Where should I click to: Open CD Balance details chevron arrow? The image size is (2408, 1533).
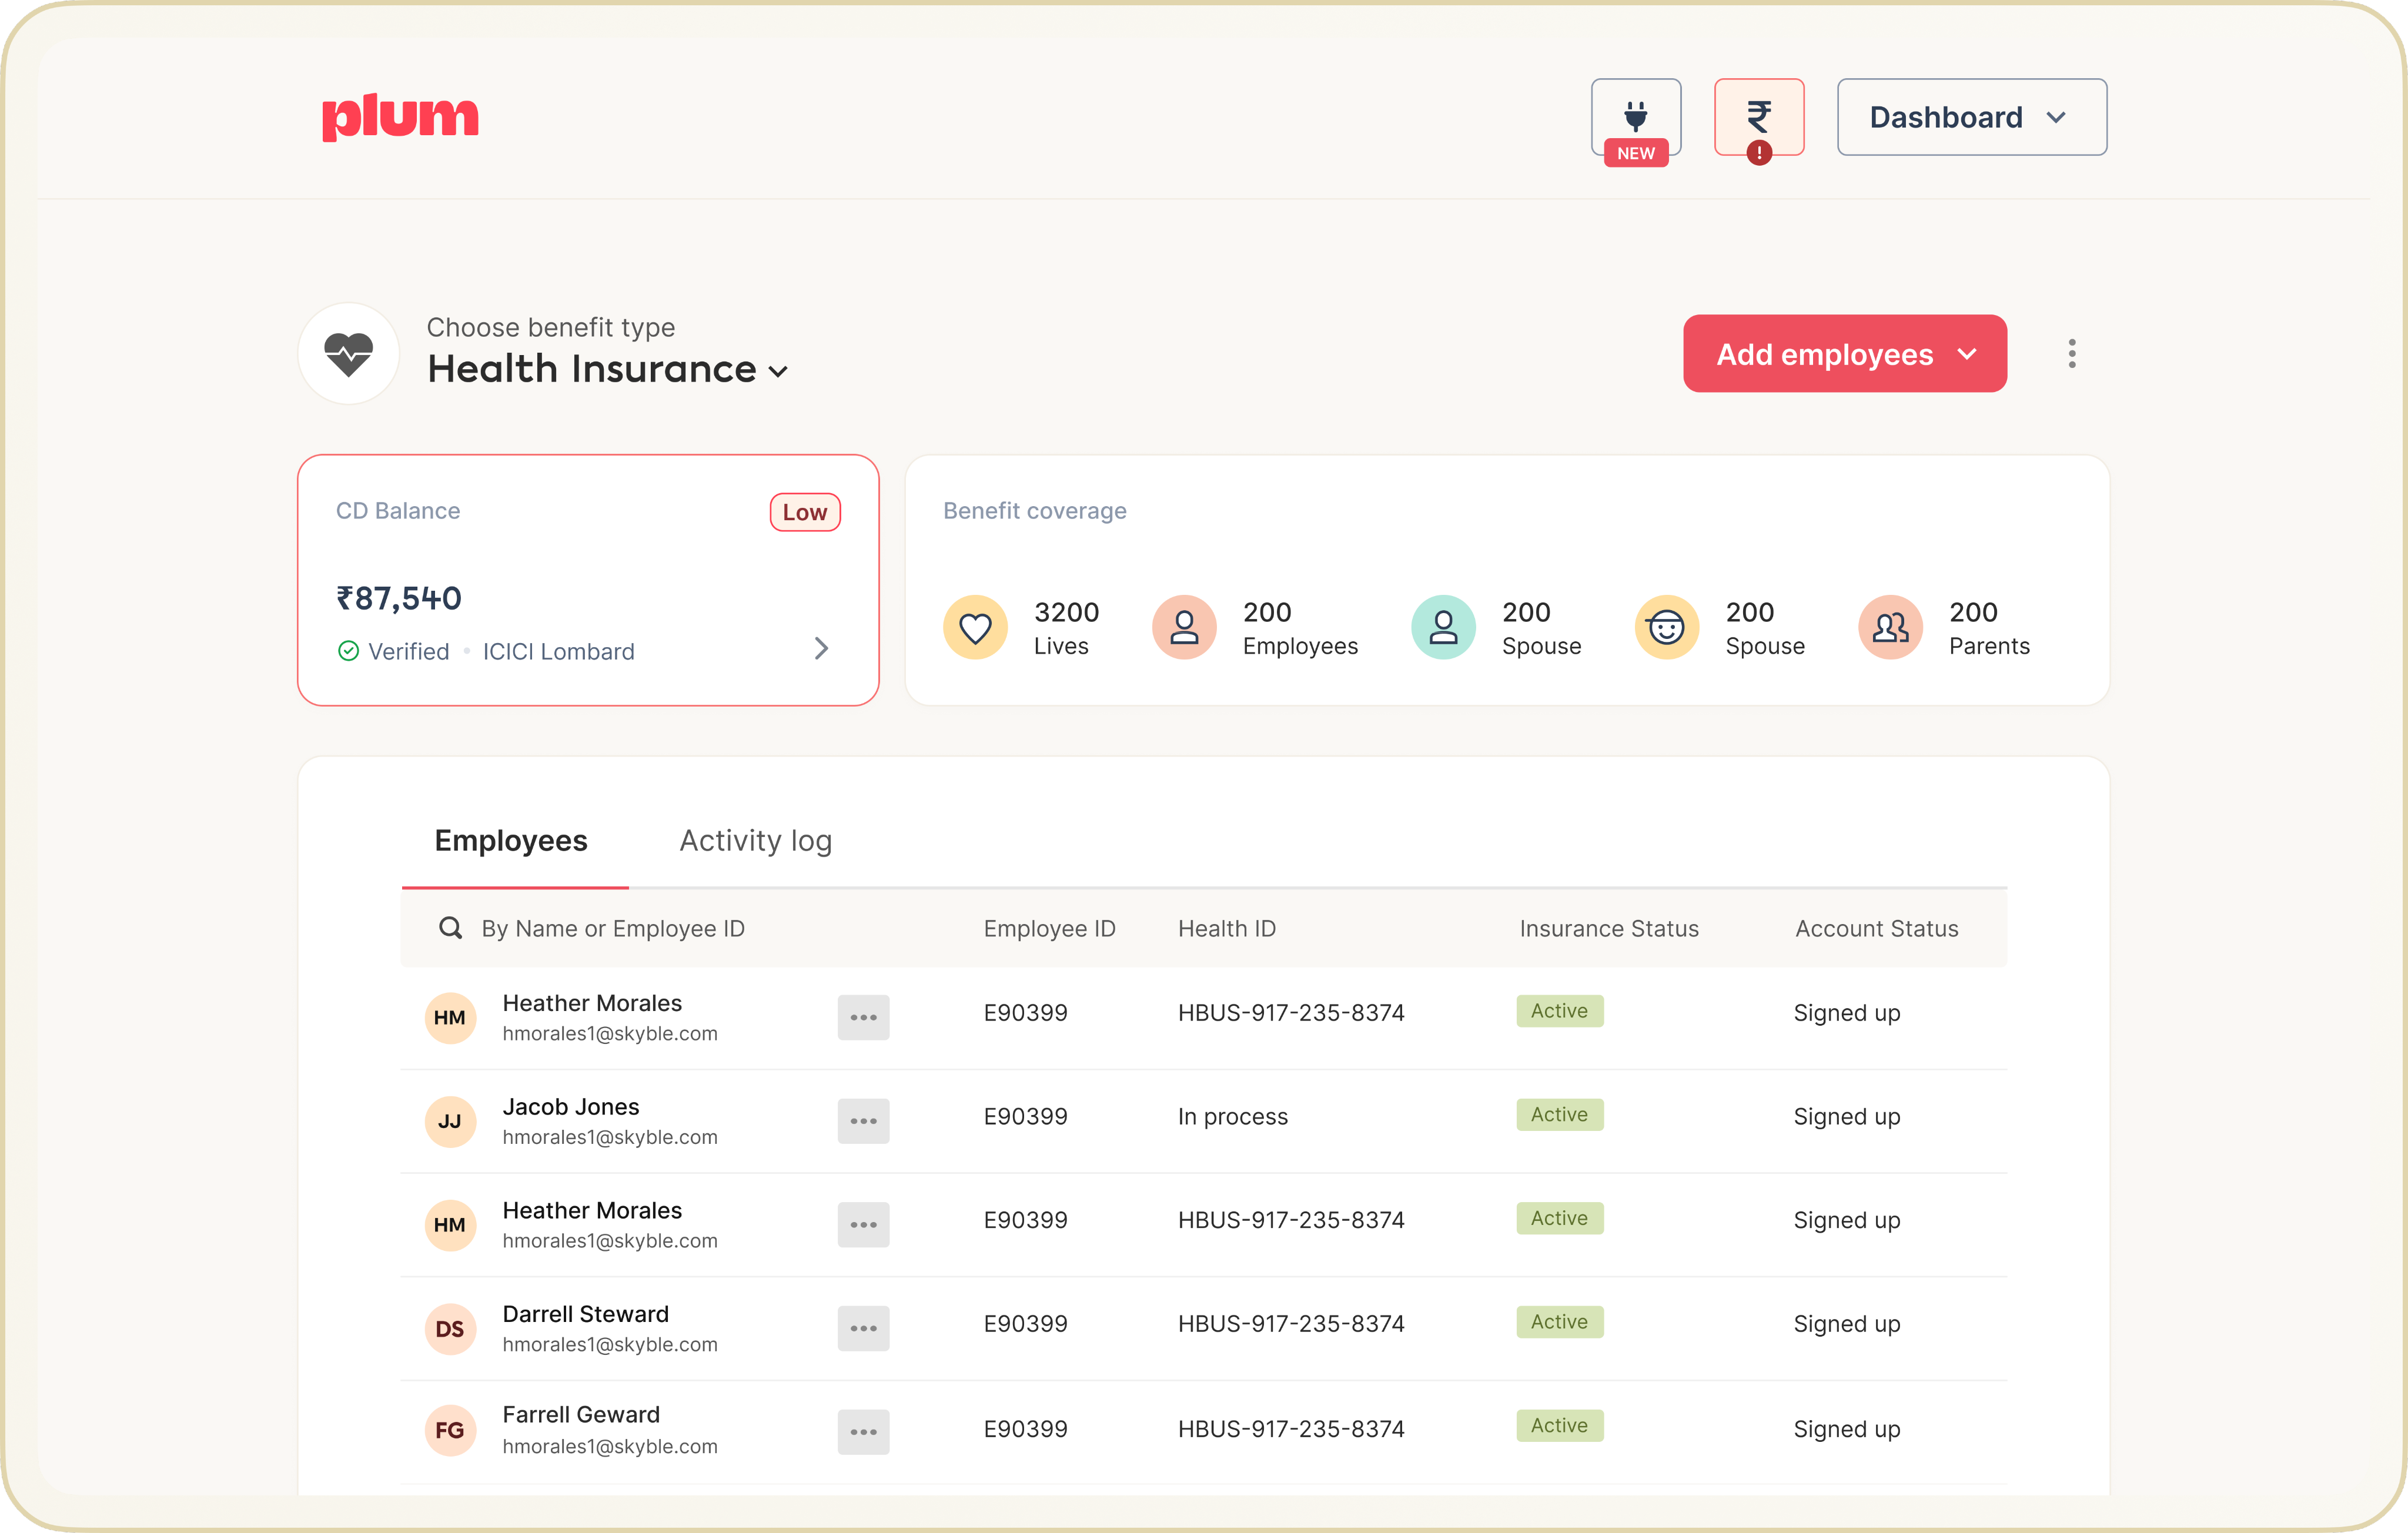(821, 649)
